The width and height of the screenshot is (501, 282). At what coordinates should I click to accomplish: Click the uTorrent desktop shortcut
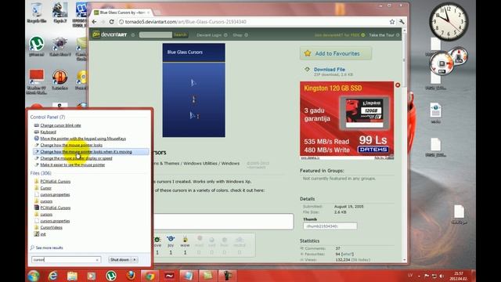[37, 46]
